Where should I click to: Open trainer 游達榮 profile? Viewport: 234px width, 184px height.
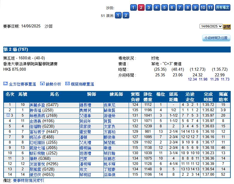110,116
